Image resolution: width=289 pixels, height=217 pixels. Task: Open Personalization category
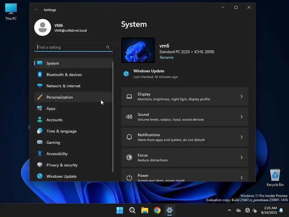coord(73,97)
